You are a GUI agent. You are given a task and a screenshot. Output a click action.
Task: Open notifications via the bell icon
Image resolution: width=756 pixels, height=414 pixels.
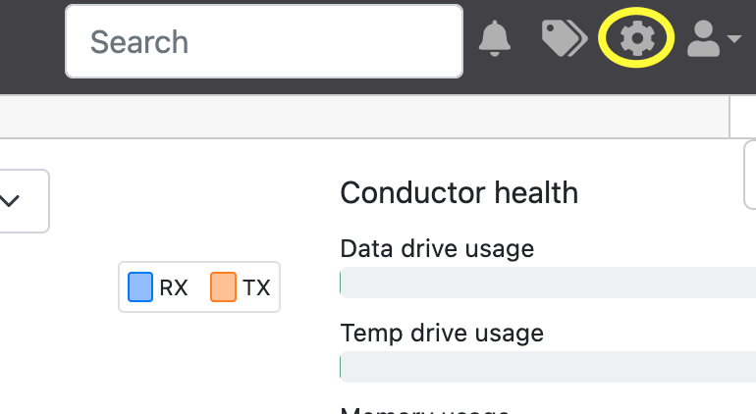[x=495, y=38]
